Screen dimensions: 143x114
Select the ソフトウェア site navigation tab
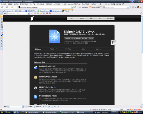[72, 18]
